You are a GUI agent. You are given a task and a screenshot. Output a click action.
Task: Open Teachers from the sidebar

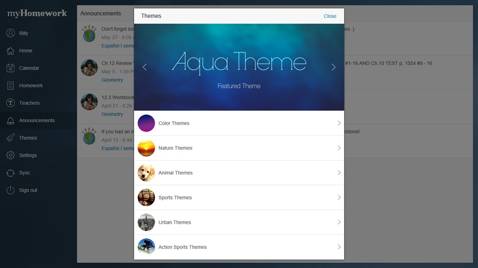tap(23, 103)
